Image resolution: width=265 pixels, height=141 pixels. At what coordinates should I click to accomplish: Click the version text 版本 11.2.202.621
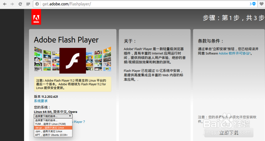tap(46, 97)
